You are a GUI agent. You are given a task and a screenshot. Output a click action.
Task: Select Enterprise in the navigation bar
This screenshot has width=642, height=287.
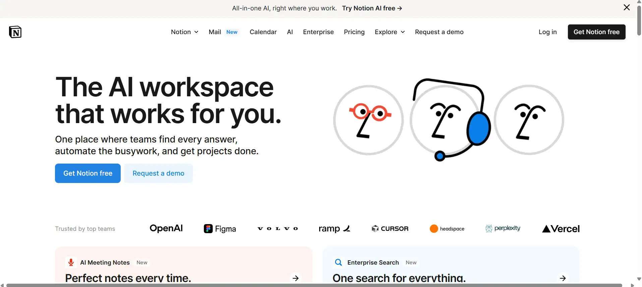pos(318,32)
